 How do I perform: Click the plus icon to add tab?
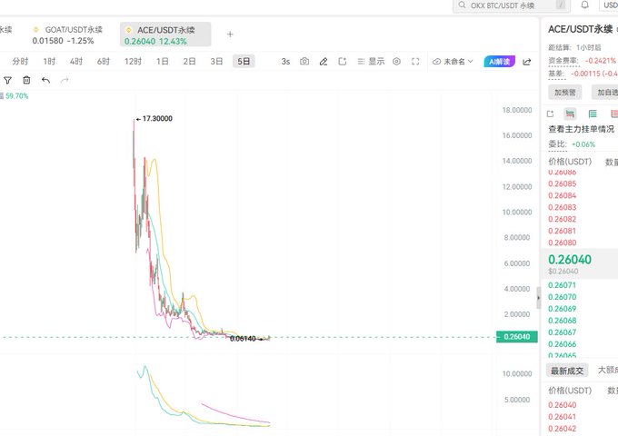click(x=230, y=35)
